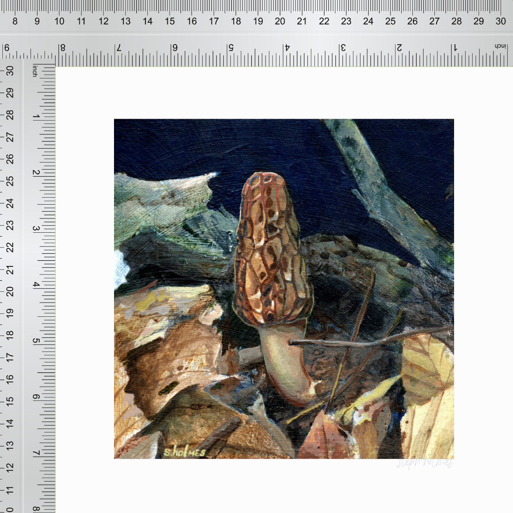Click number 25 on left centimeter ruler
513x513 pixels.
coord(9,181)
